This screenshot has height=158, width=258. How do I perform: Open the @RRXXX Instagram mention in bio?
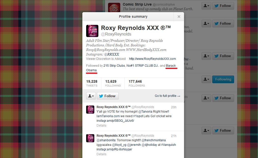click(111, 54)
